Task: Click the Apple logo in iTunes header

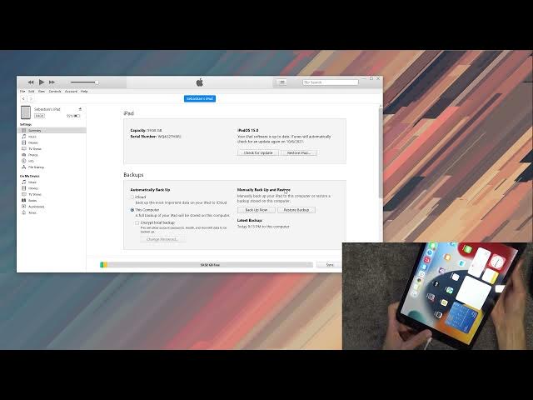Action: pyautogui.click(x=200, y=82)
